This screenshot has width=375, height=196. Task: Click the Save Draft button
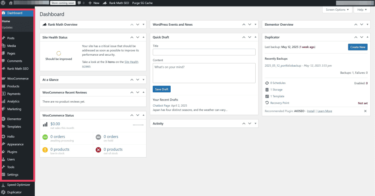pos(161,89)
